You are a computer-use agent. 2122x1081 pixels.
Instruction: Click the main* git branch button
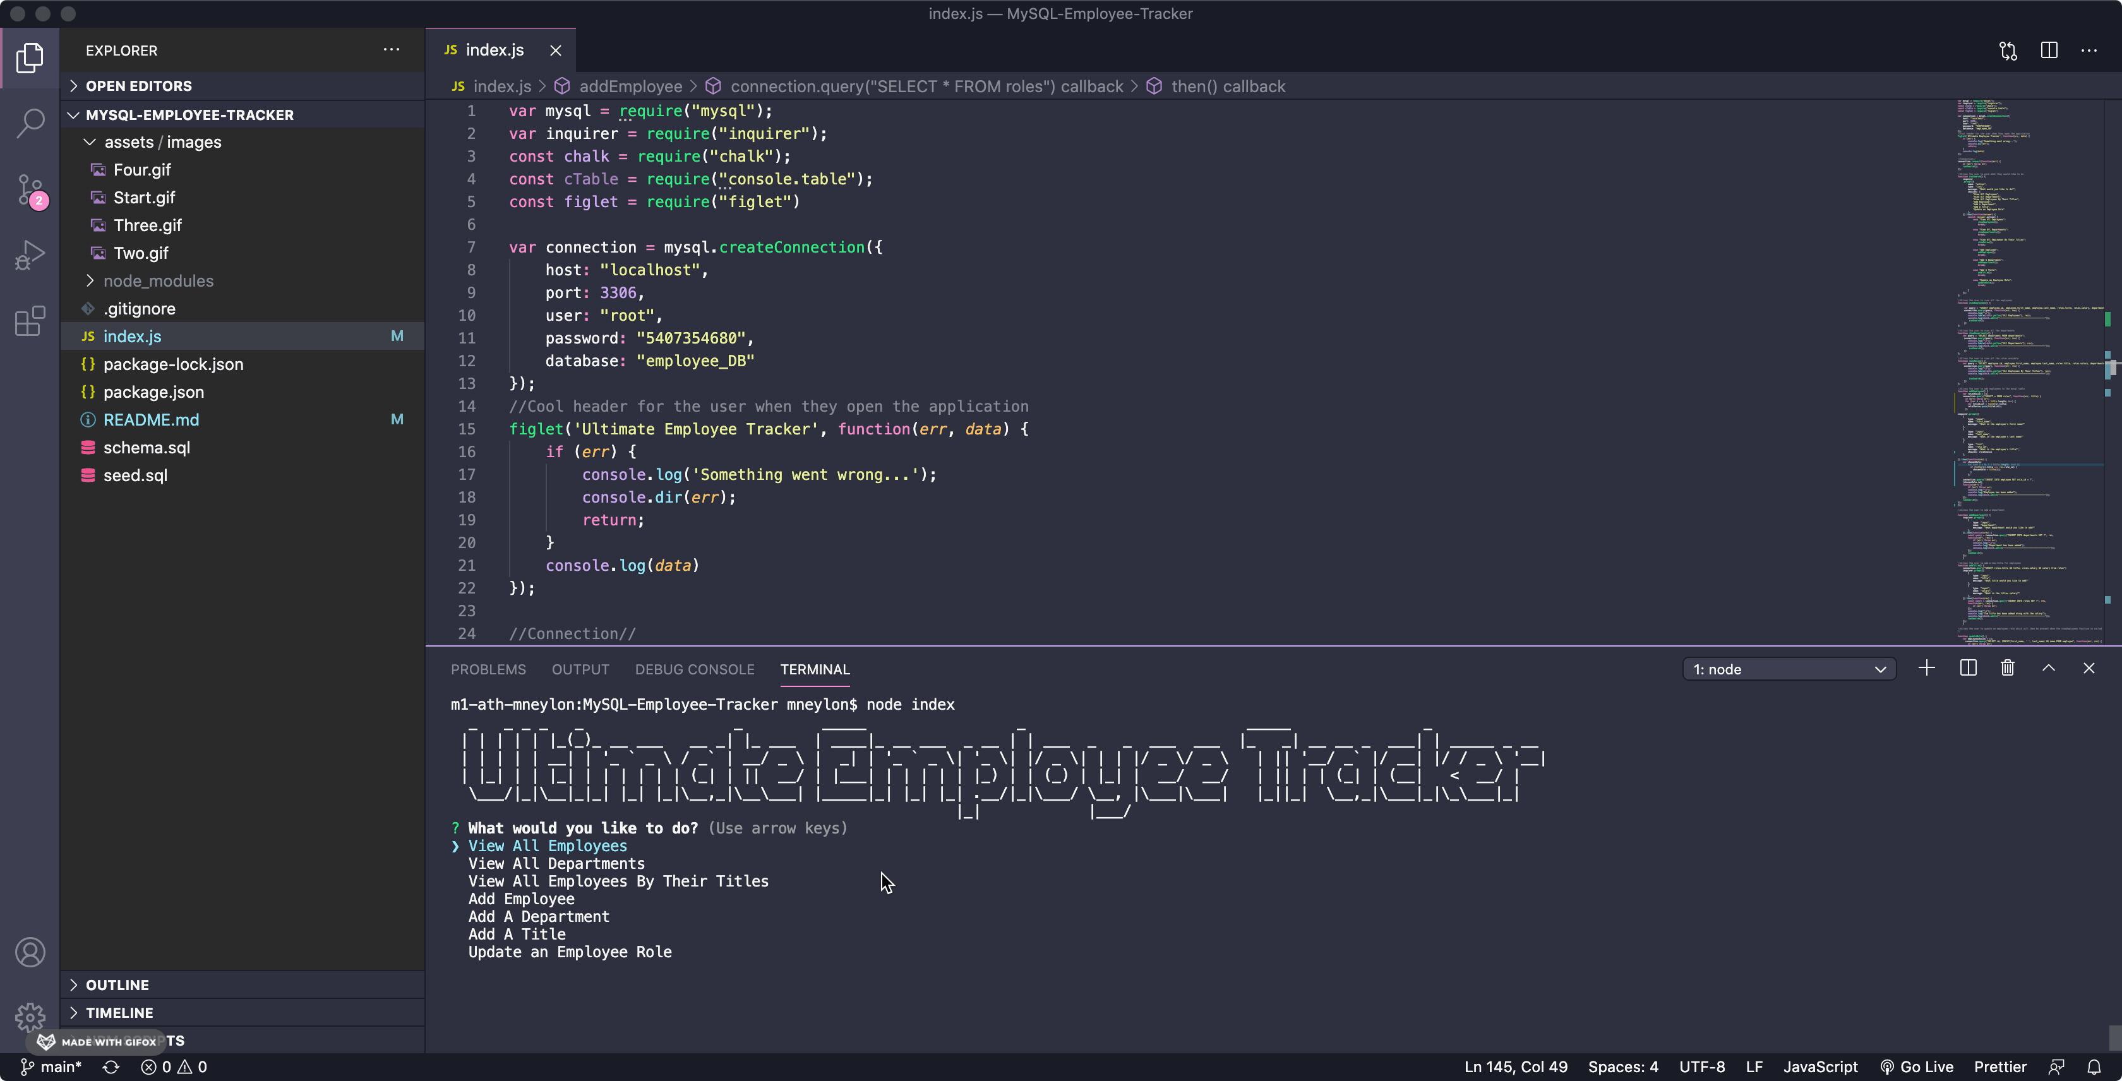click(x=52, y=1067)
